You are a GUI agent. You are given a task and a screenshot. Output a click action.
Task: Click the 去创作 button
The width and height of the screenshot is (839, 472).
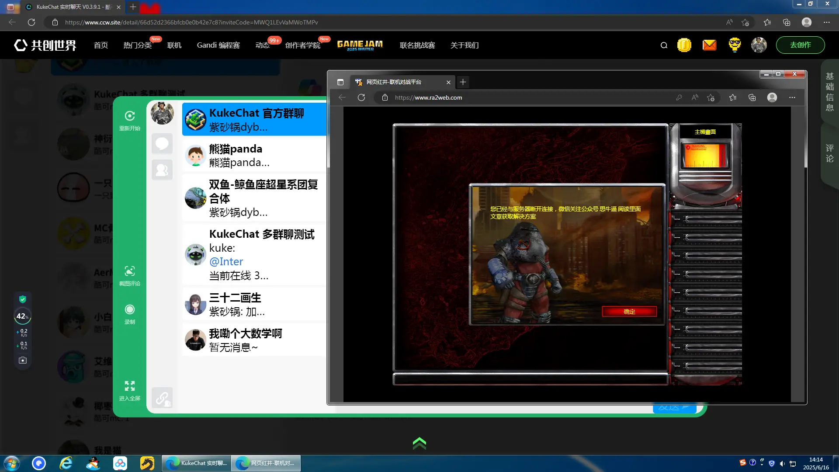click(x=800, y=45)
